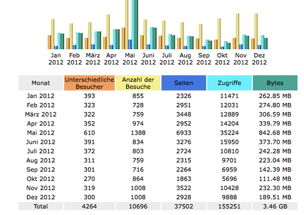Click the 842.68 MB bytes value

click(275, 133)
